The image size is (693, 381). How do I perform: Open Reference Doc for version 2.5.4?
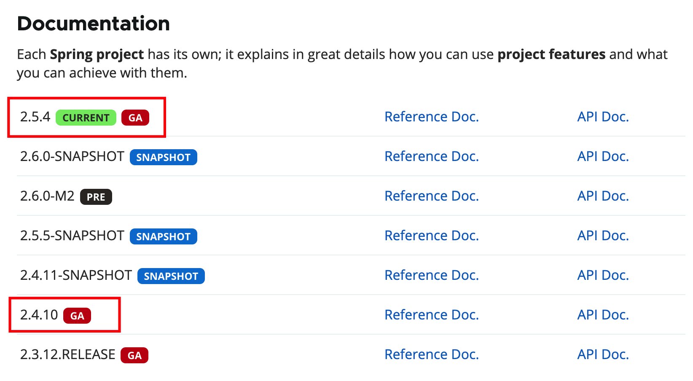431,117
